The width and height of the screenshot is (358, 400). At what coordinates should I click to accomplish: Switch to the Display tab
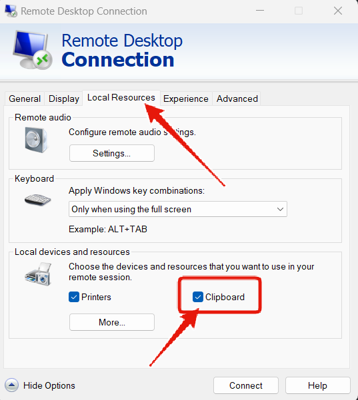63,99
